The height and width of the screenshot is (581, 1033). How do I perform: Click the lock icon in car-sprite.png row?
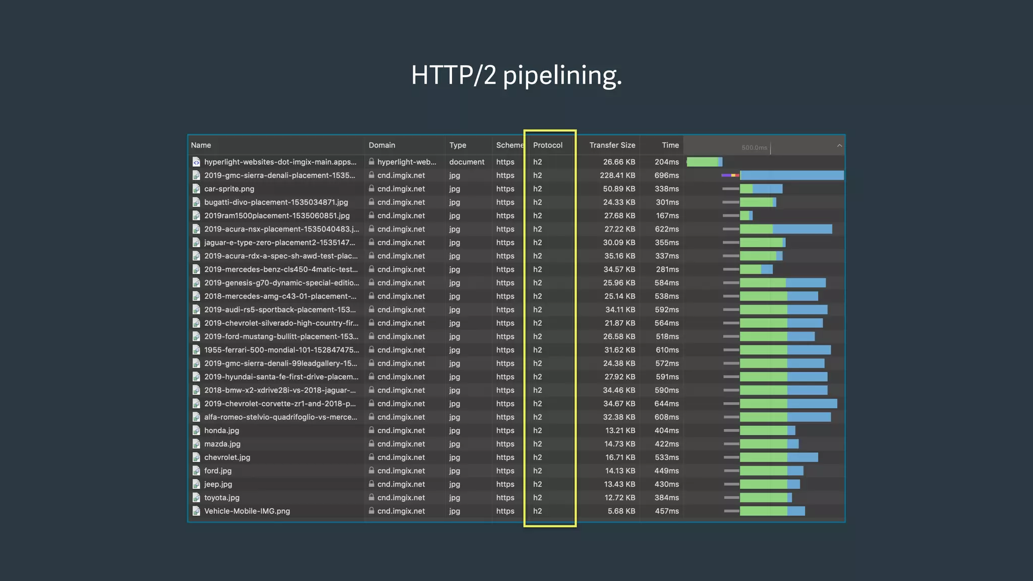[x=371, y=188]
